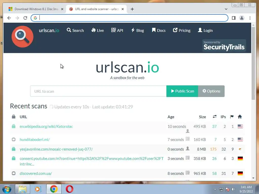Click the page vertical scrollbar thumb
Screen dimensions: 259x194
pos(253,63)
